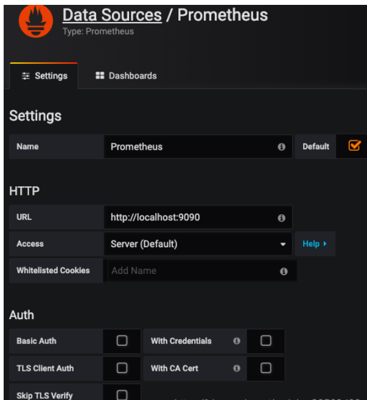Switch to the Settings tab

(x=44, y=76)
